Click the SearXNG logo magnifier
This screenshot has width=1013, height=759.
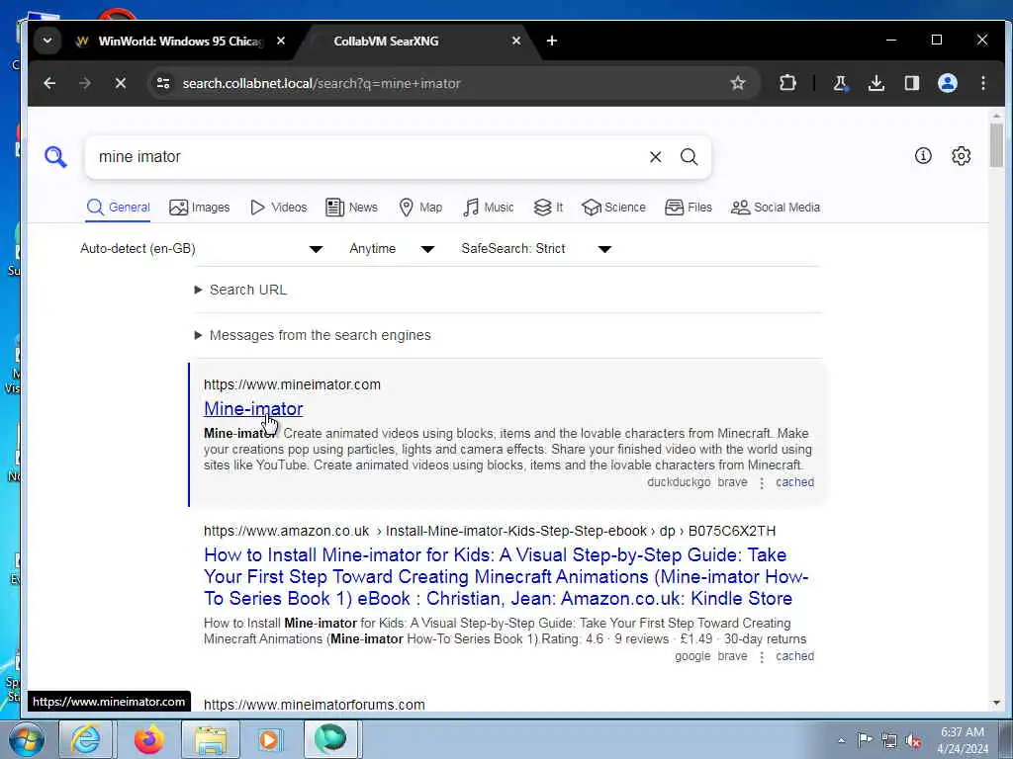(55, 157)
